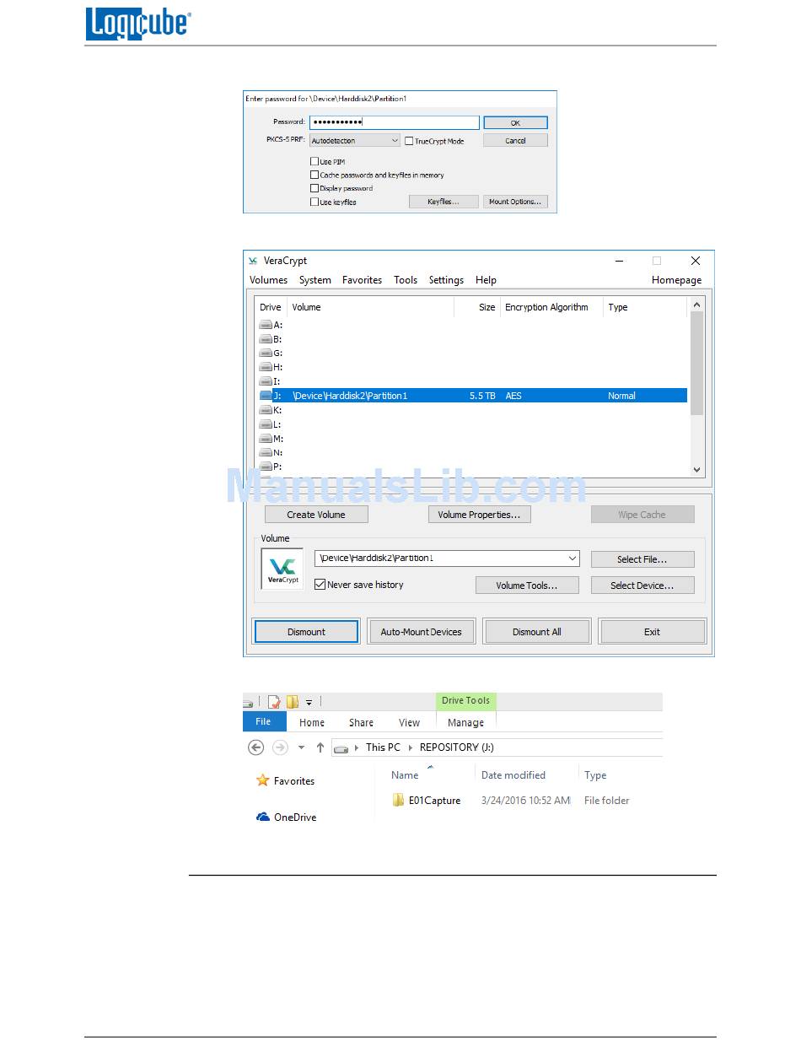801x1063 pixels.
Task: Click the Auto-Mount Devices button
Action: tap(422, 632)
